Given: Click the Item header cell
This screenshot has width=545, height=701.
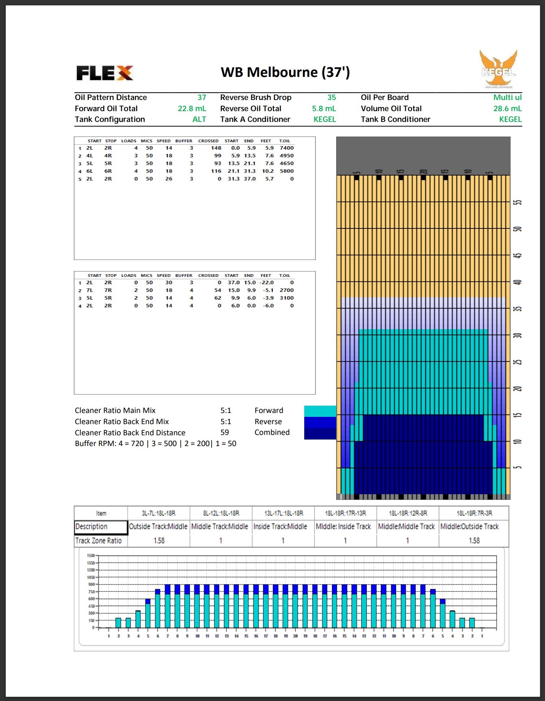Looking at the screenshot, I should coord(101,513).
